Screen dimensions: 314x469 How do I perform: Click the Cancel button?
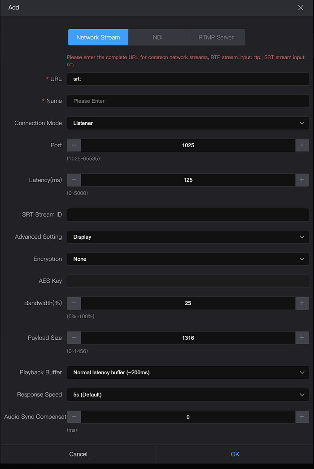[x=78, y=454]
